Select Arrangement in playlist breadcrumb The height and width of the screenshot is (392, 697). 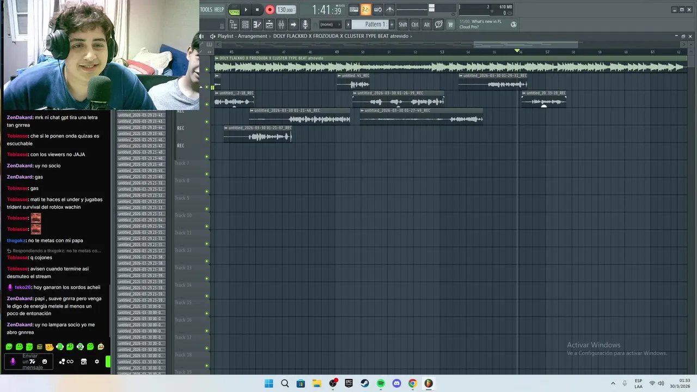click(253, 36)
